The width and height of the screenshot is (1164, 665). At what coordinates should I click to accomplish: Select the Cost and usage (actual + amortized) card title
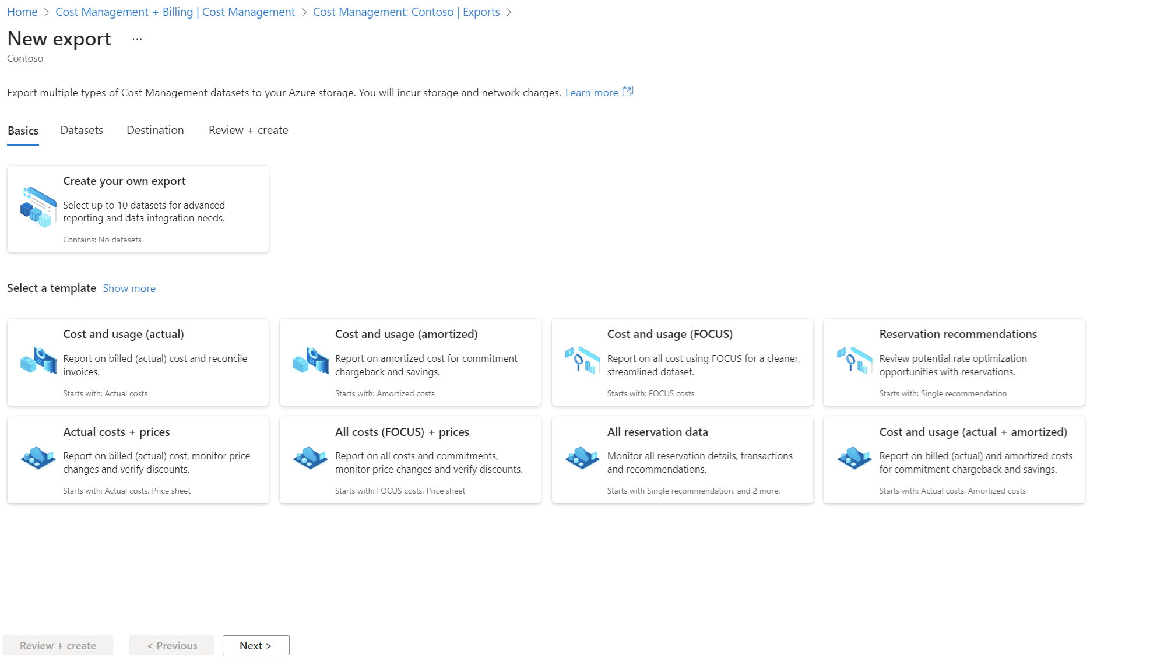click(x=973, y=432)
